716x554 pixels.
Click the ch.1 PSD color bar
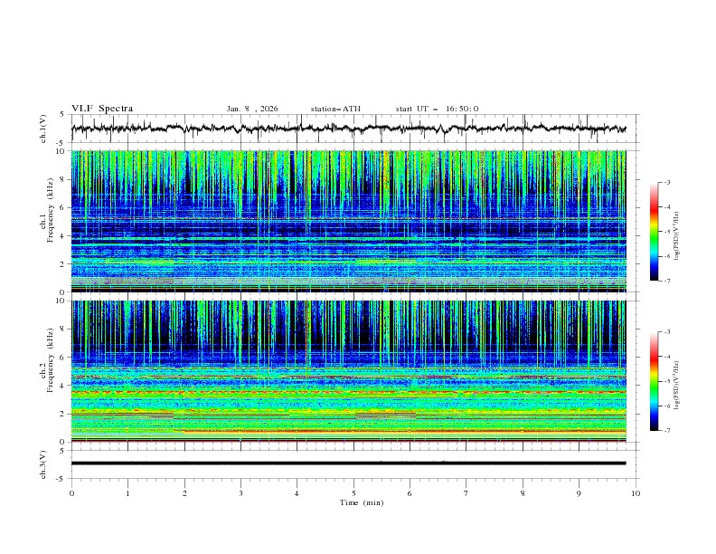654,232
